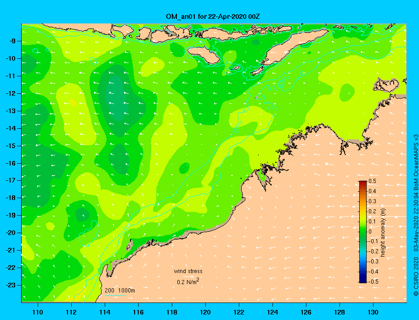Click the latitude label -9
The width and height of the screenshot is (419, 320).
coord(12,41)
